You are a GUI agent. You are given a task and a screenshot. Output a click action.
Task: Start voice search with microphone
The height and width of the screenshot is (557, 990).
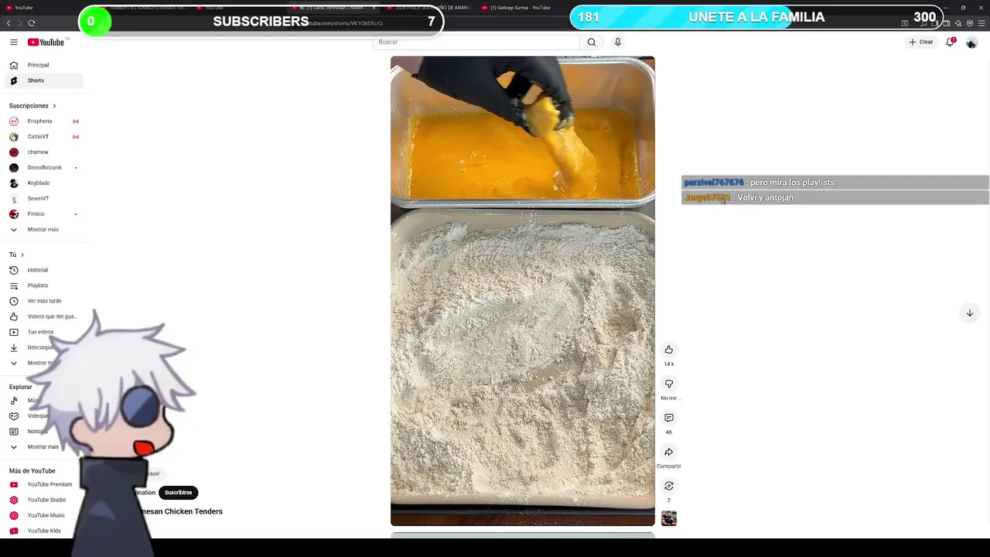pos(618,42)
